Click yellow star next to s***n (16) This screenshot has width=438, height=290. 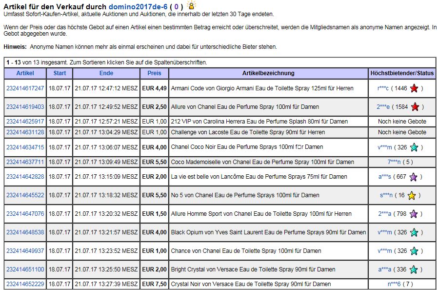pos(412,195)
